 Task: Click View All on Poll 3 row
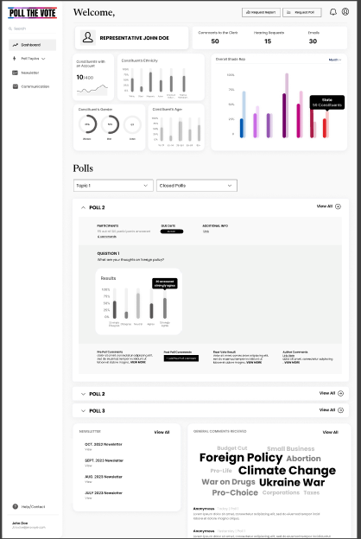(x=327, y=409)
